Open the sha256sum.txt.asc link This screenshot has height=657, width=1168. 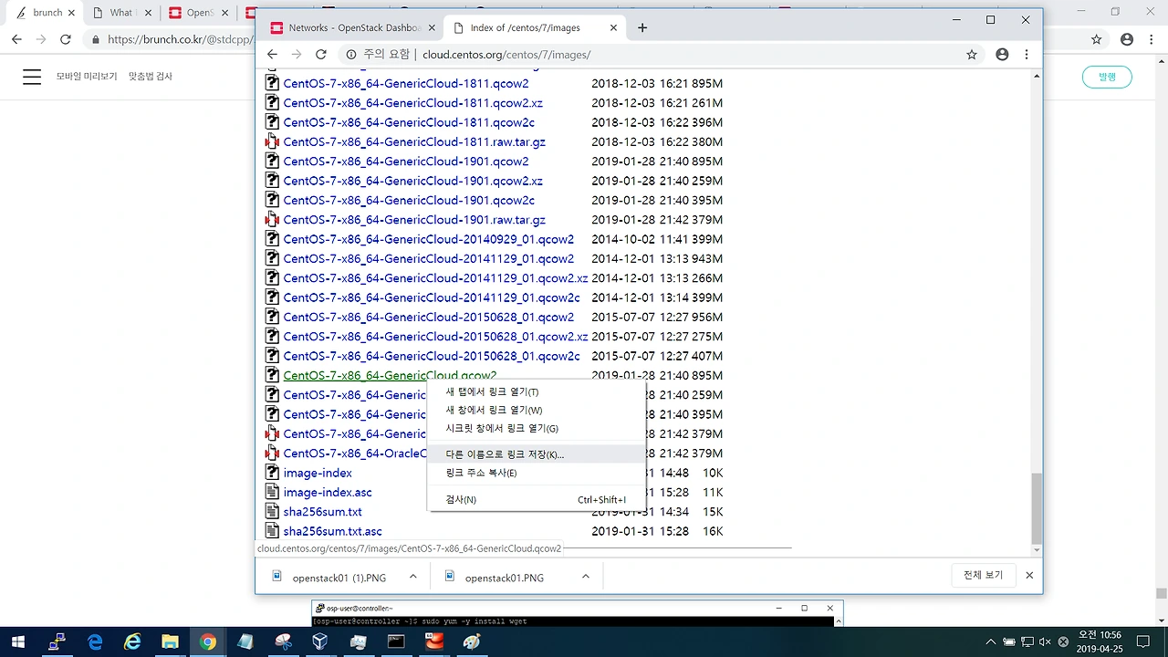[333, 531]
